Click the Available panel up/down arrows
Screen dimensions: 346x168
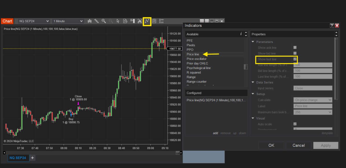click(245, 34)
